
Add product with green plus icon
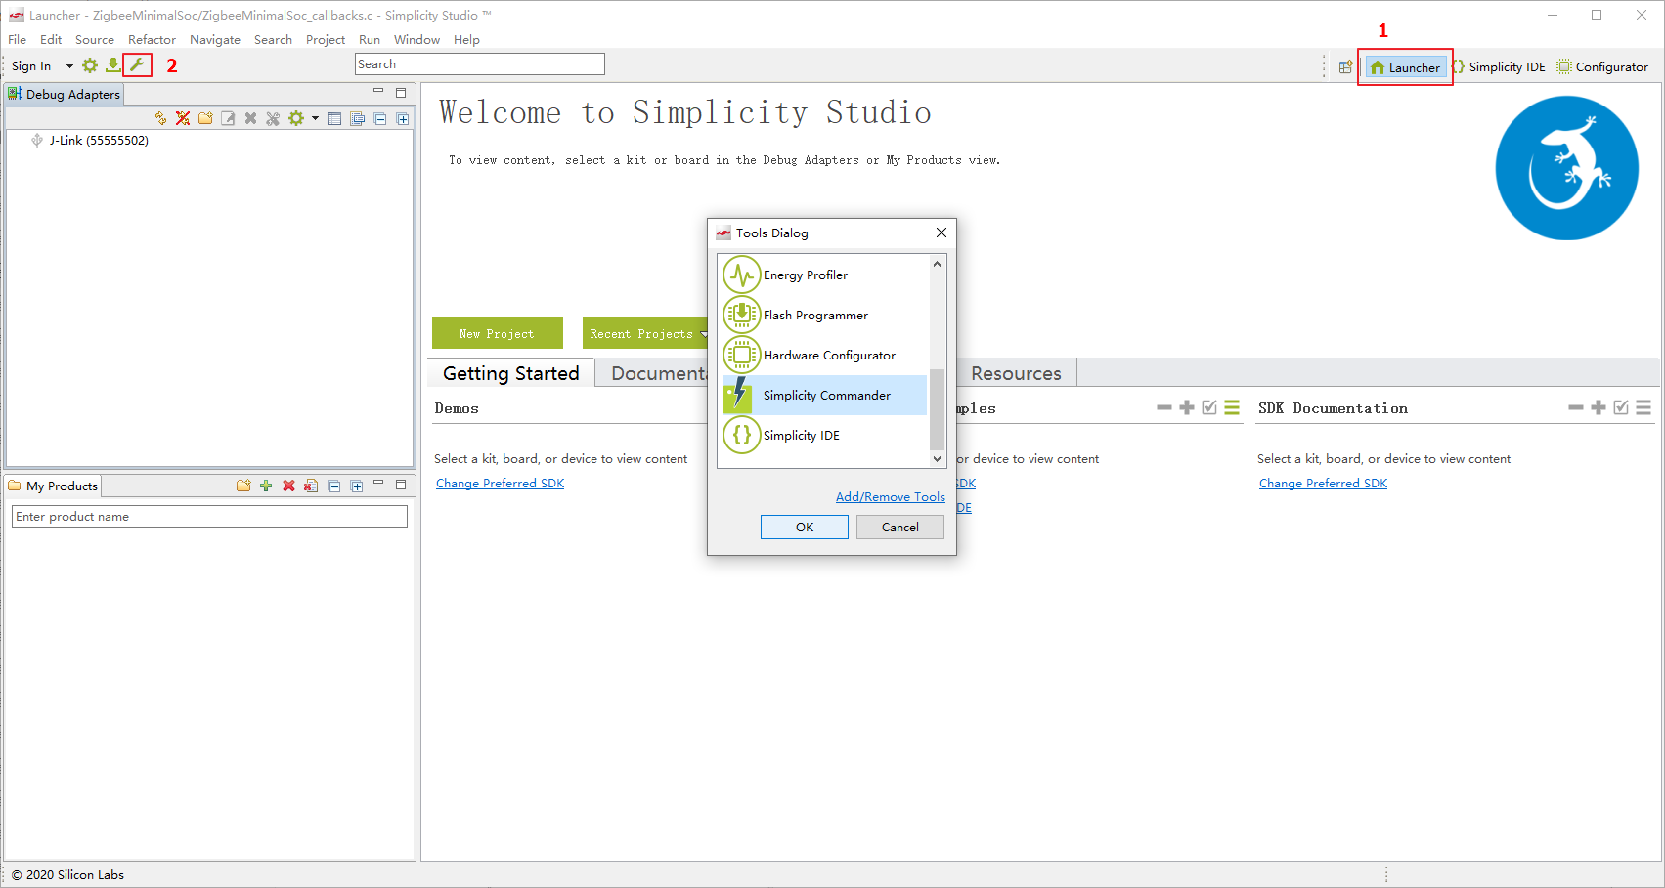coord(266,486)
